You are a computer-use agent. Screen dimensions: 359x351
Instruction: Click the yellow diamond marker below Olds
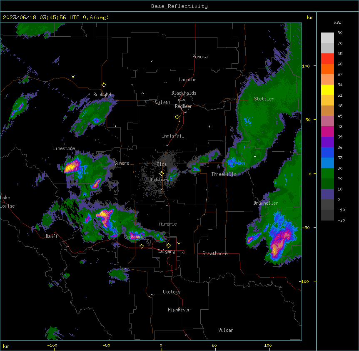(162, 174)
